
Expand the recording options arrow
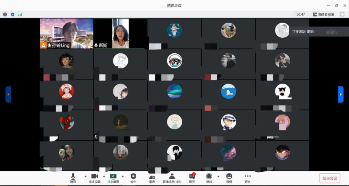click(x=219, y=176)
